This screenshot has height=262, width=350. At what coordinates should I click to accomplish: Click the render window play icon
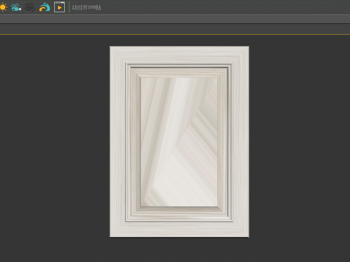[x=59, y=7]
